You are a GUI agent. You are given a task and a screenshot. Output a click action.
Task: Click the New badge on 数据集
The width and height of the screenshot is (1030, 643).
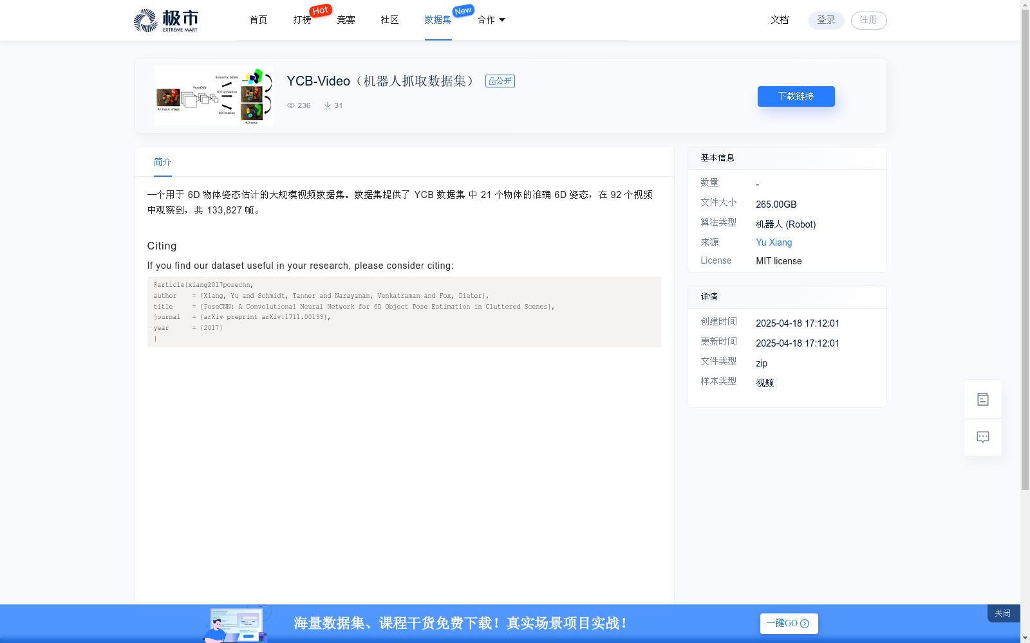pyautogui.click(x=463, y=10)
